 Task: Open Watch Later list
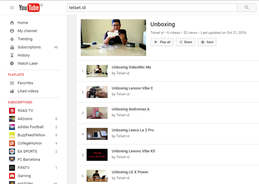[28, 63]
